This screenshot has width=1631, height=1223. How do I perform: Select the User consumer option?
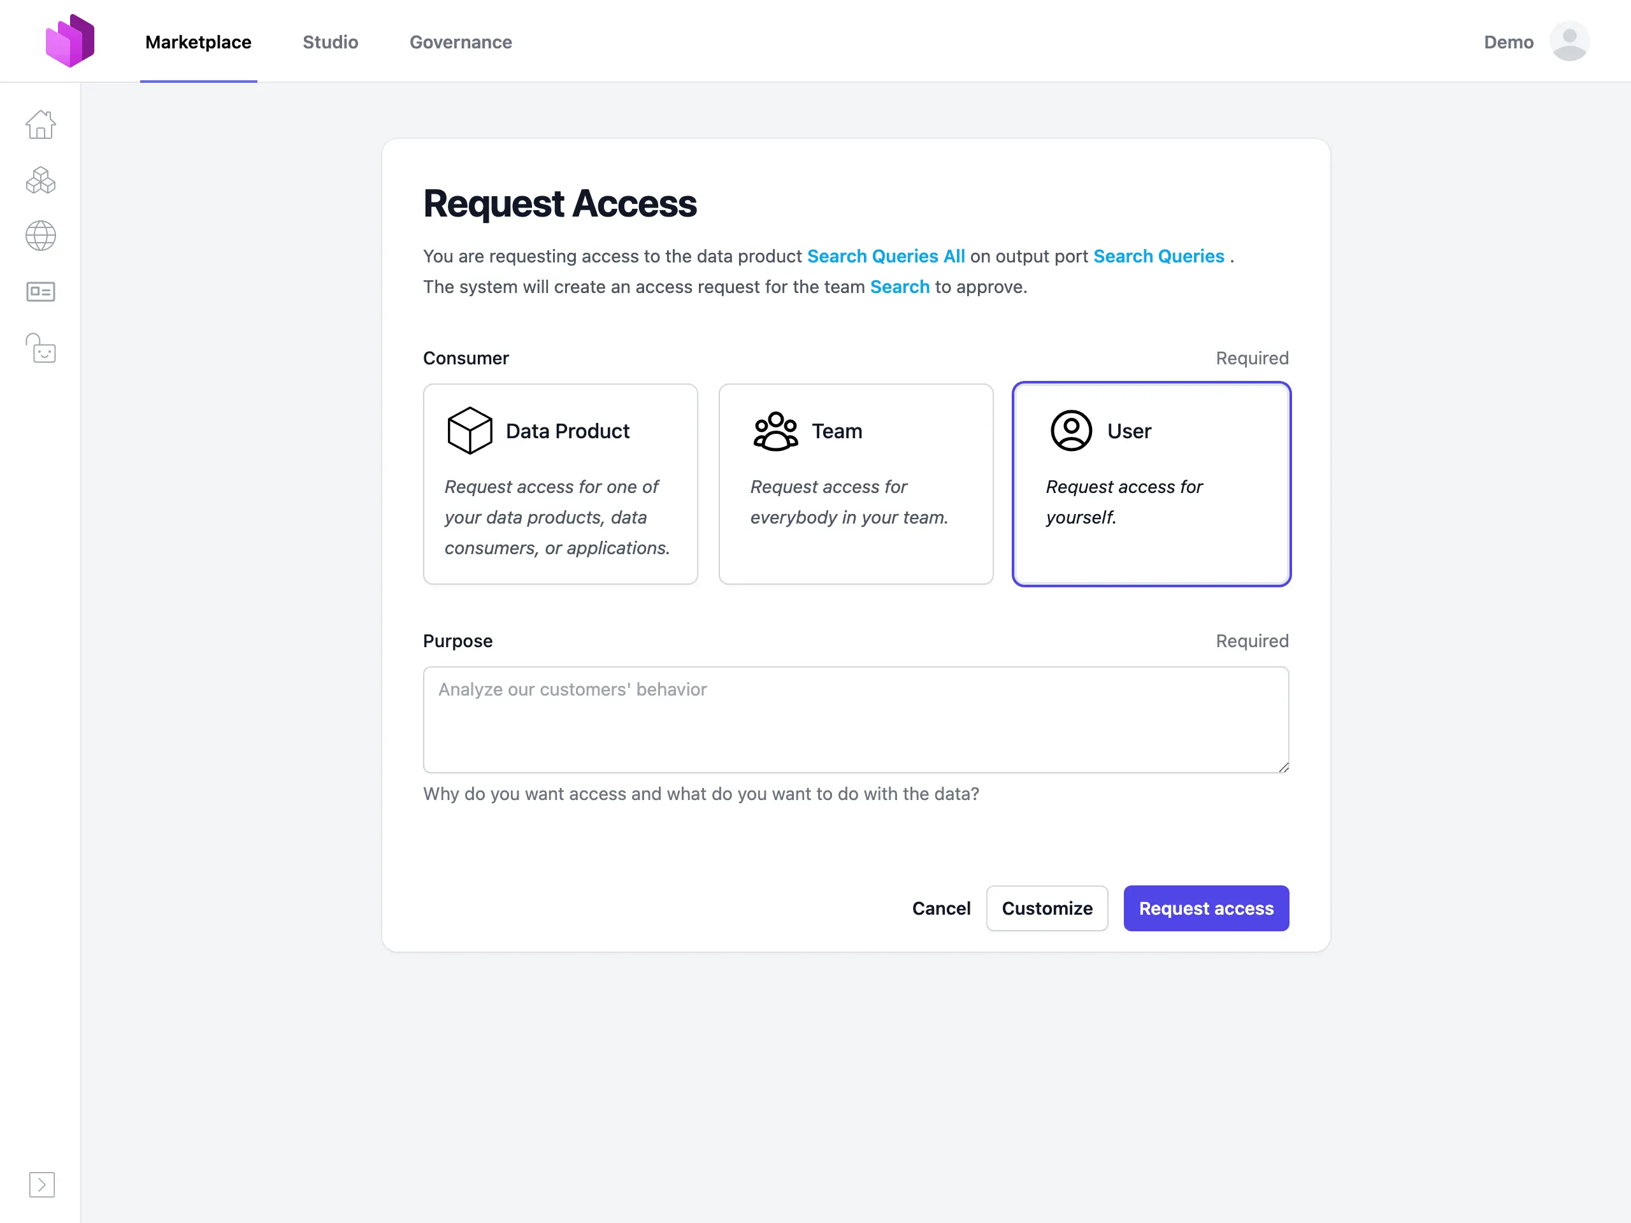pyautogui.click(x=1151, y=483)
